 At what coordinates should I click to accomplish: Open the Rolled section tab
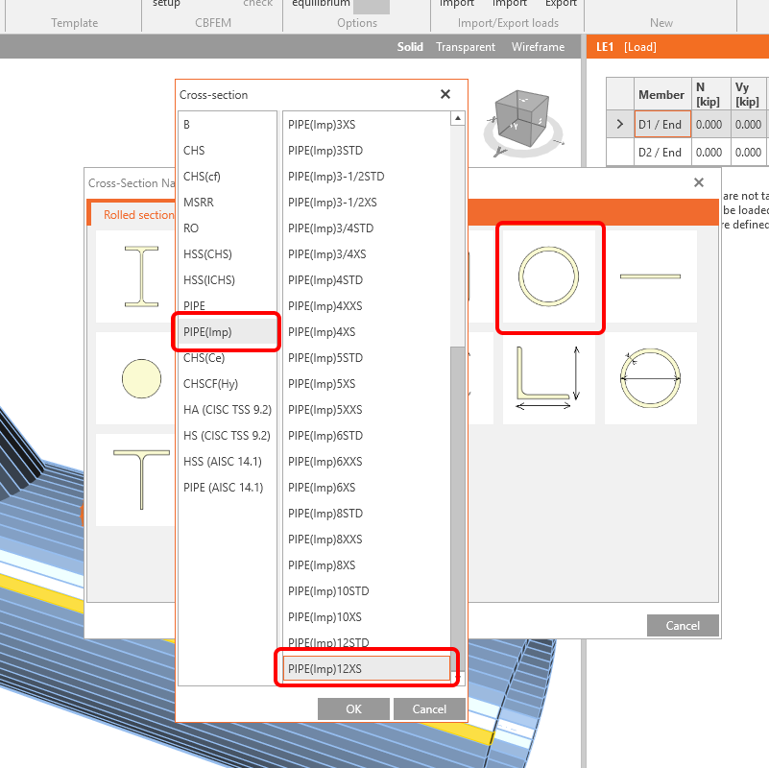click(x=138, y=215)
